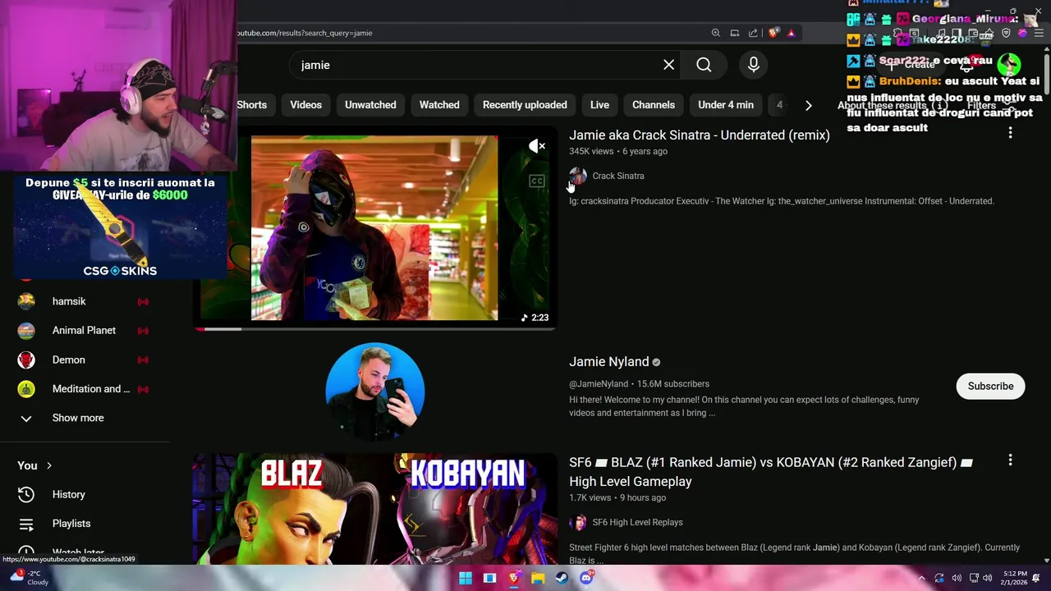Image resolution: width=1051 pixels, height=591 pixels.
Task: Open Crack Sinatra channel avatar under video title
Action: click(x=578, y=176)
